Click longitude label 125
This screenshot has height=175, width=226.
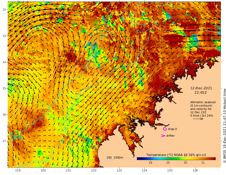click(x=170, y=171)
